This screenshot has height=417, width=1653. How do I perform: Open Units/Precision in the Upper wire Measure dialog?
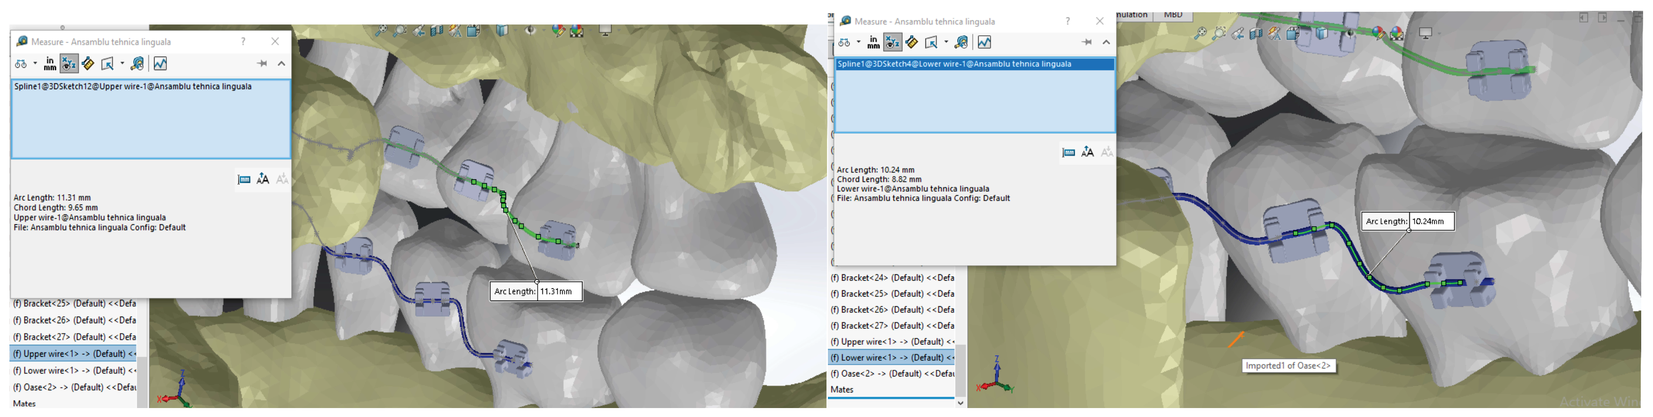pos(49,64)
